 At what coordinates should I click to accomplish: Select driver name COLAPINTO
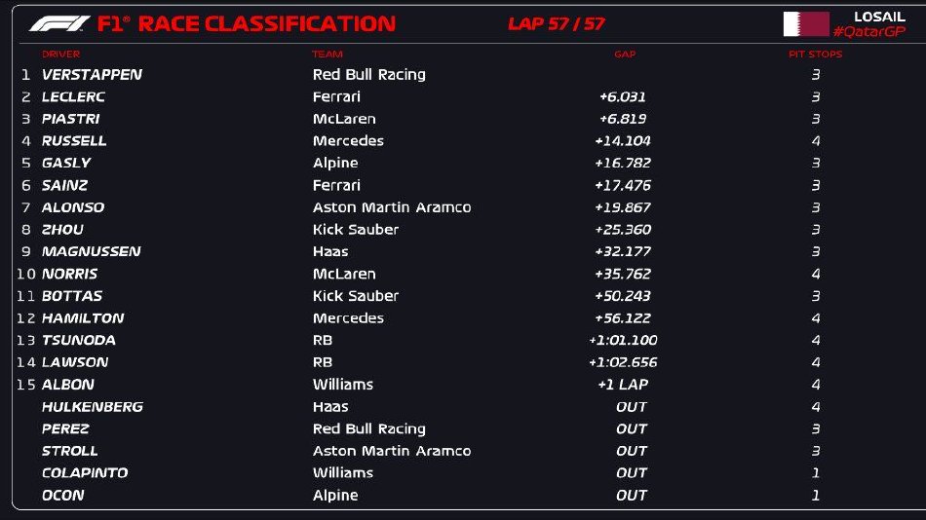coord(85,473)
